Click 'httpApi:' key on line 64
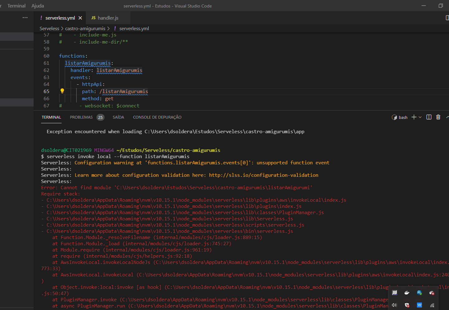This screenshot has height=310, width=449. click(x=93, y=84)
